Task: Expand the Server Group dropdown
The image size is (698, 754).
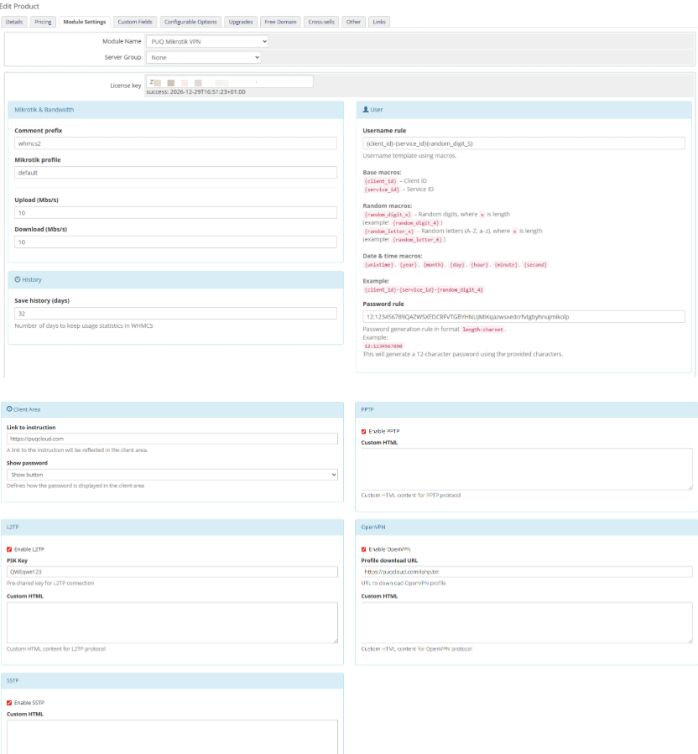Action: tap(203, 58)
